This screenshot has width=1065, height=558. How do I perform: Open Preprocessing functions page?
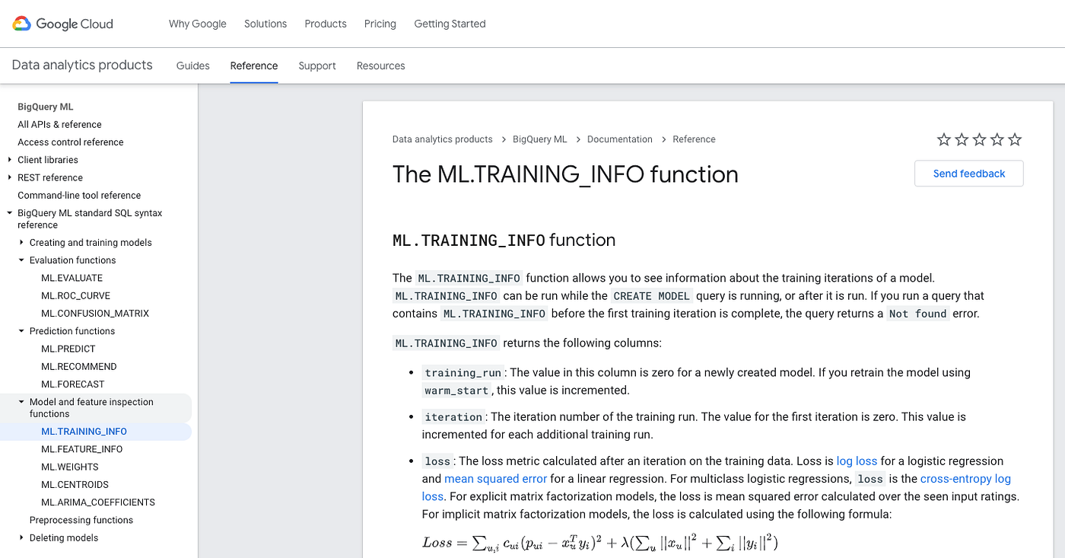81,521
